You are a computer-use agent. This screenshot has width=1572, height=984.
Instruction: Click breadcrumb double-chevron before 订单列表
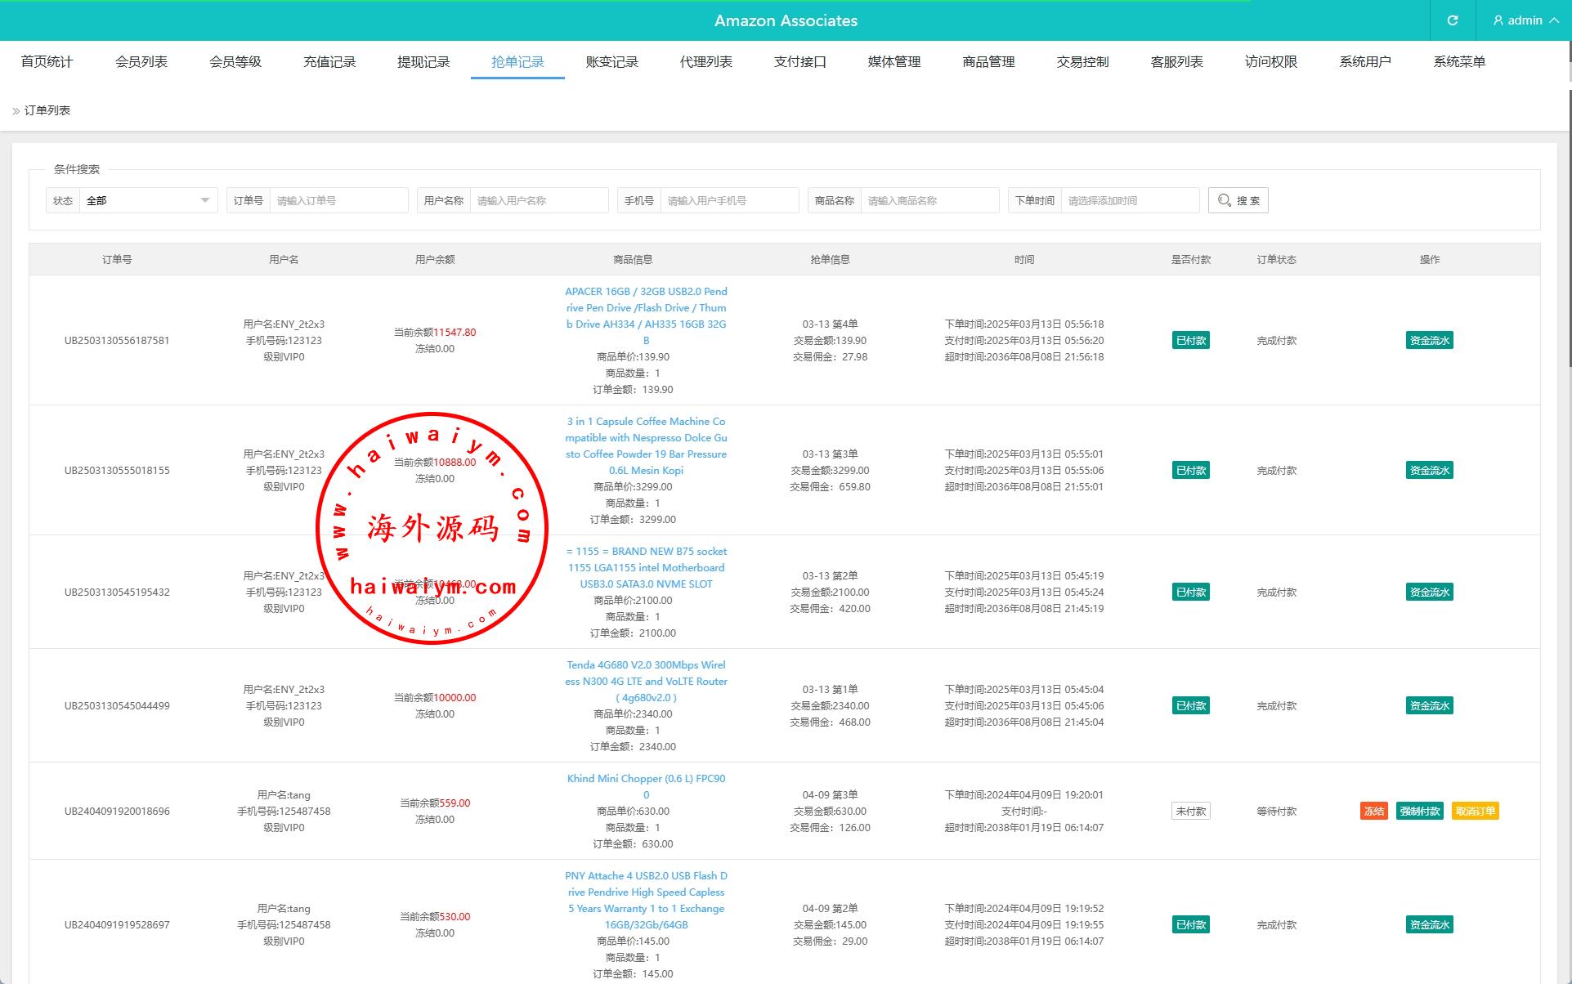pyautogui.click(x=16, y=111)
